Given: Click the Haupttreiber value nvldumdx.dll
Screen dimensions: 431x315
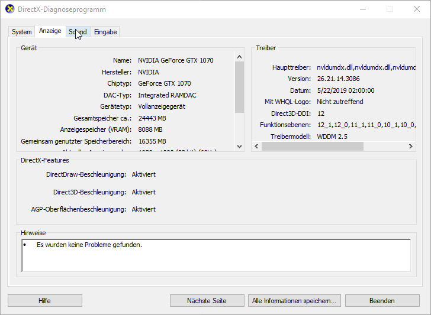Looking at the screenshot, I should [366, 67].
